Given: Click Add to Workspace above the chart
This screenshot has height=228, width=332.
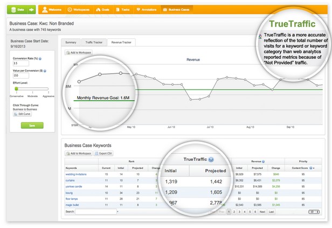Looking at the screenshot, I should tap(78, 53).
